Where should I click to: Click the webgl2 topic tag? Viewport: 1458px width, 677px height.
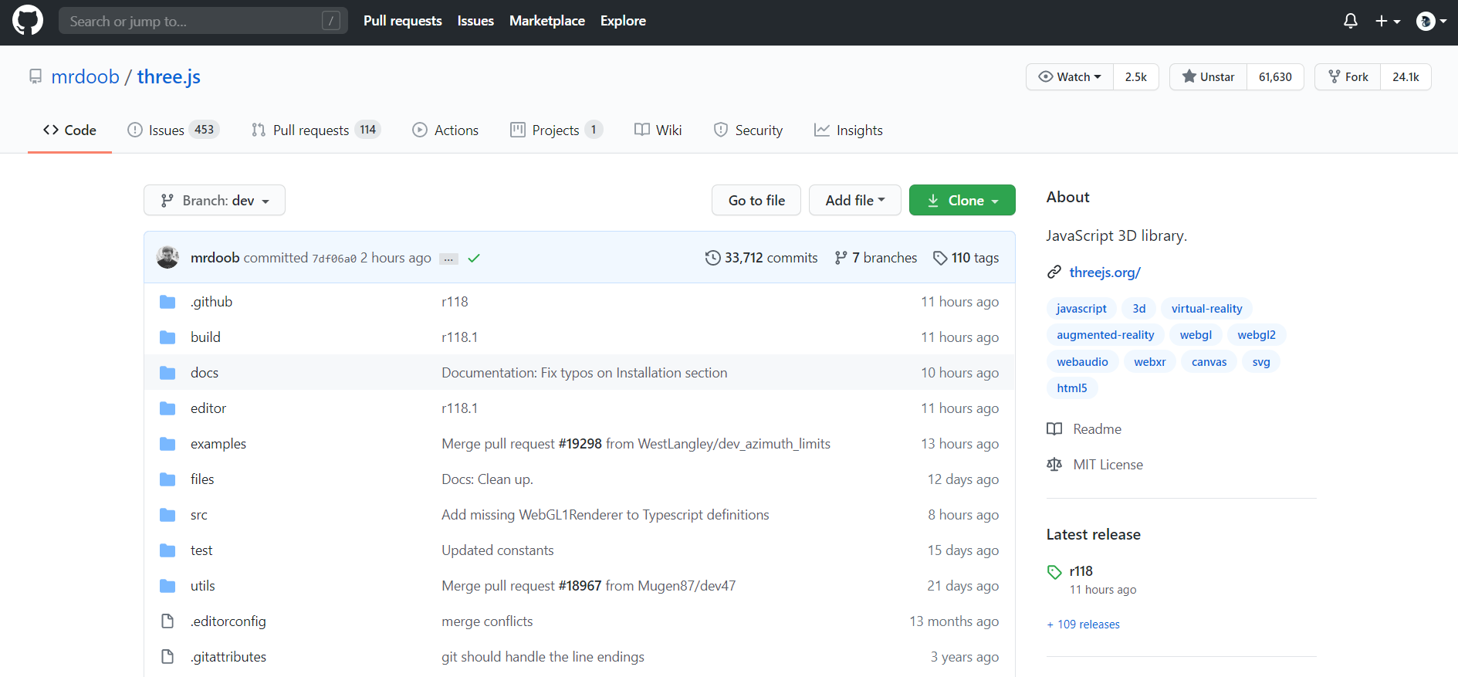1256,334
